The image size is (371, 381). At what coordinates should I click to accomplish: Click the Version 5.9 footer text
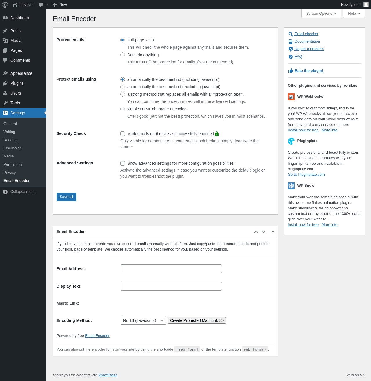[x=356, y=375]
